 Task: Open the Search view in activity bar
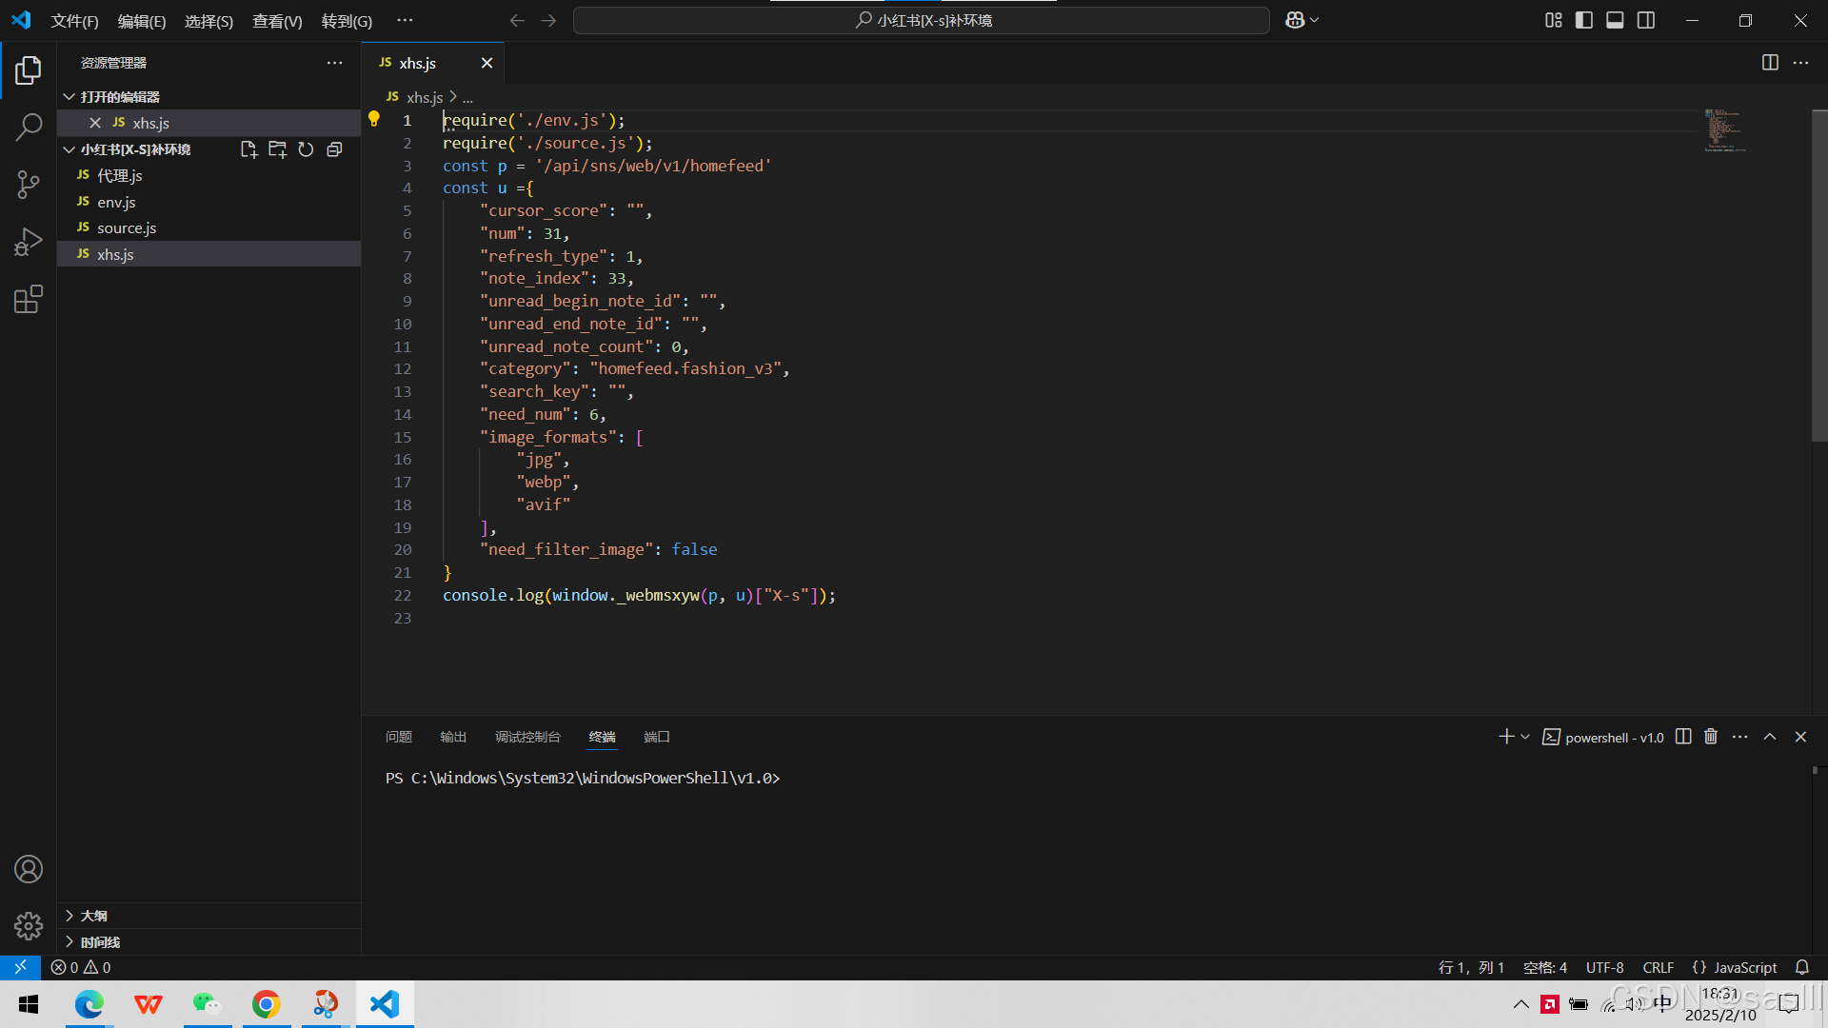click(29, 127)
